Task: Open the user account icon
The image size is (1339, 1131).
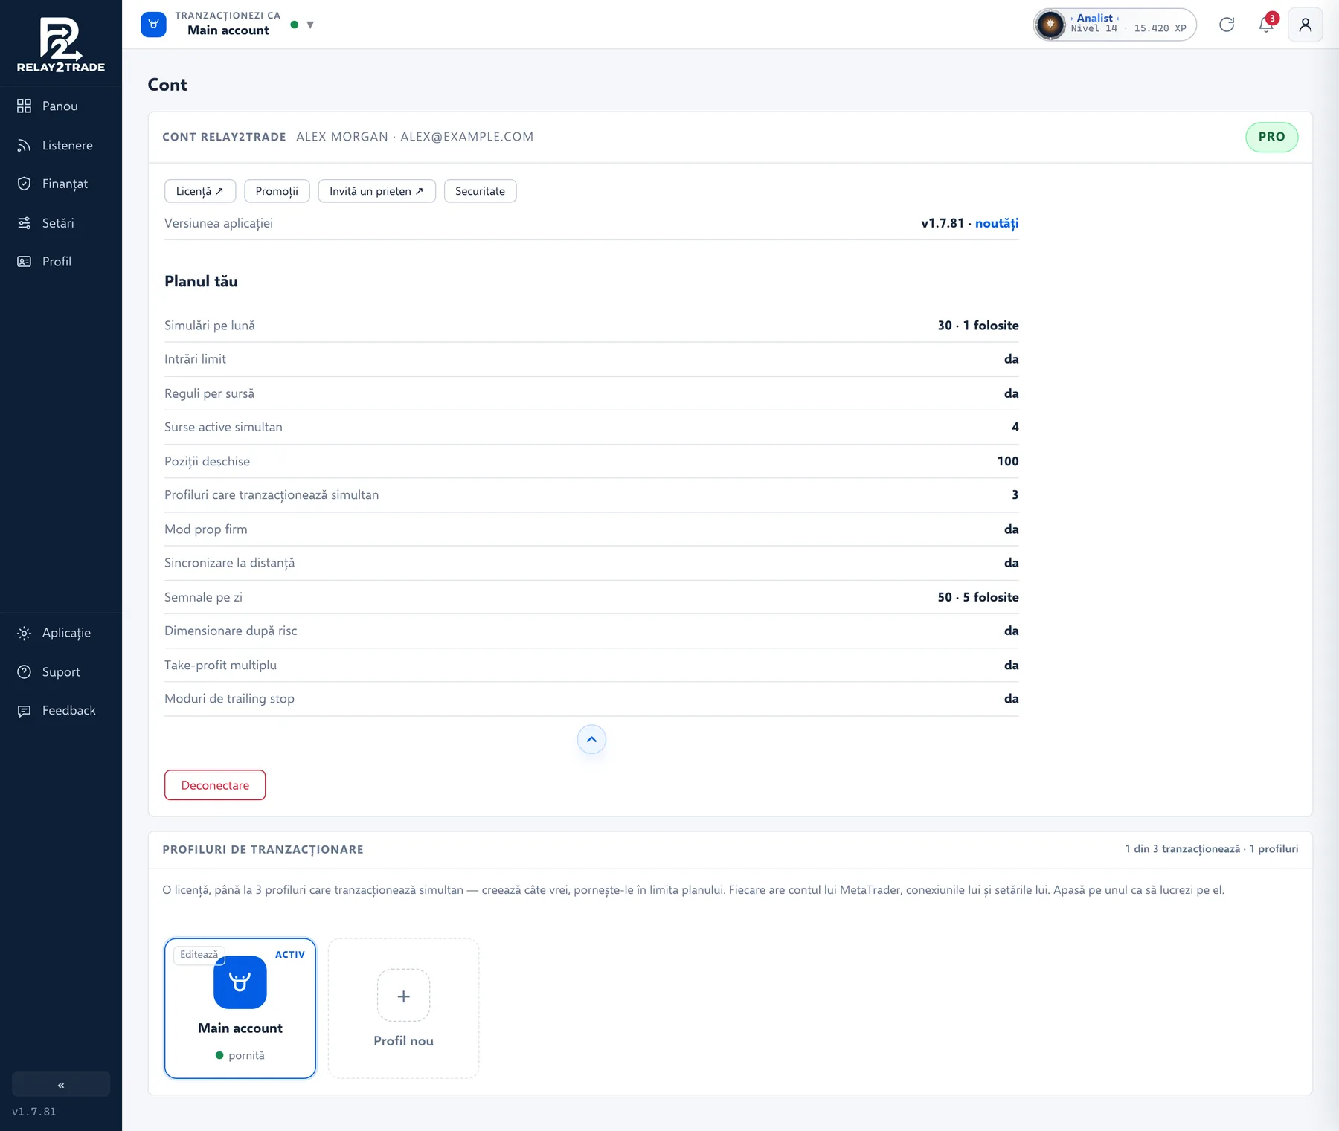Action: 1306,25
